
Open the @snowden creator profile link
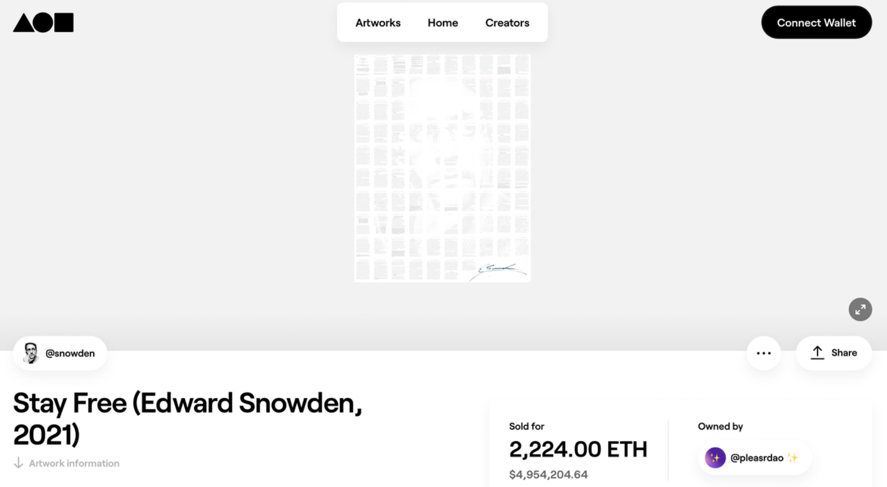[x=70, y=353]
